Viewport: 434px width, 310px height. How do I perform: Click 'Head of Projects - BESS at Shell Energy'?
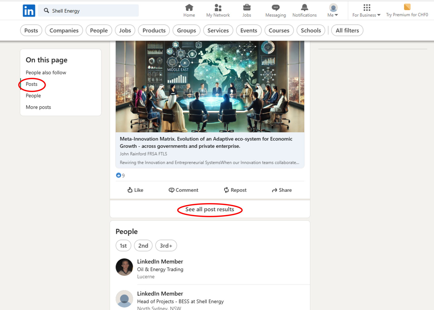[180, 301]
